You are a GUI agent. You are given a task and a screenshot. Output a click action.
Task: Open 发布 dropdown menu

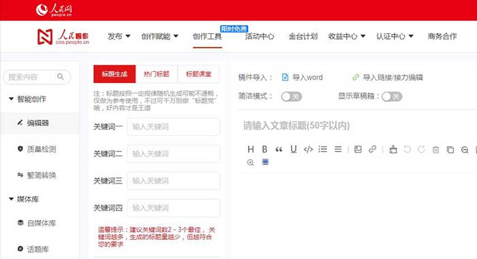[119, 37]
